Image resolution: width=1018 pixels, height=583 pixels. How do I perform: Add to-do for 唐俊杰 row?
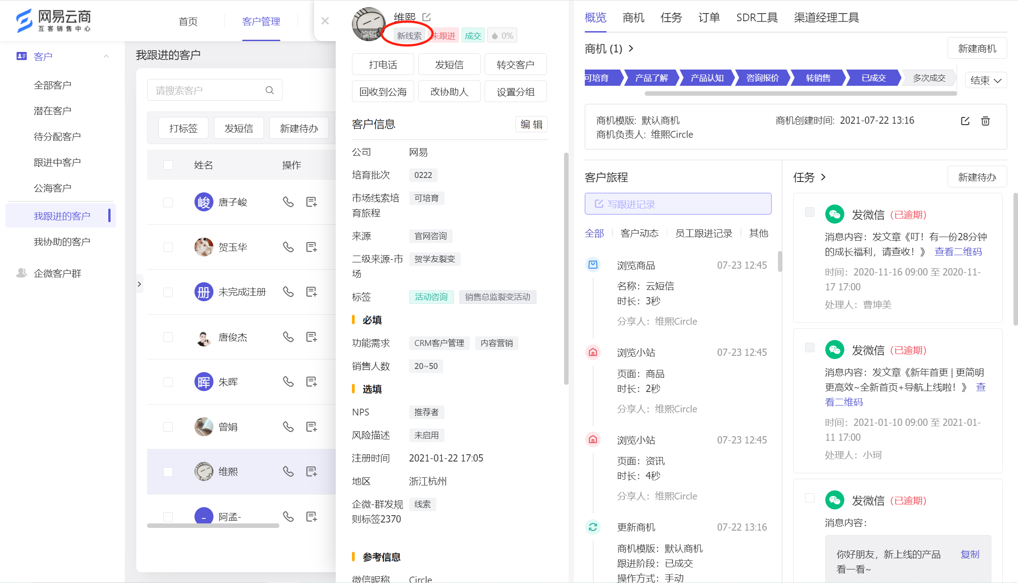[x=311, y=337]
